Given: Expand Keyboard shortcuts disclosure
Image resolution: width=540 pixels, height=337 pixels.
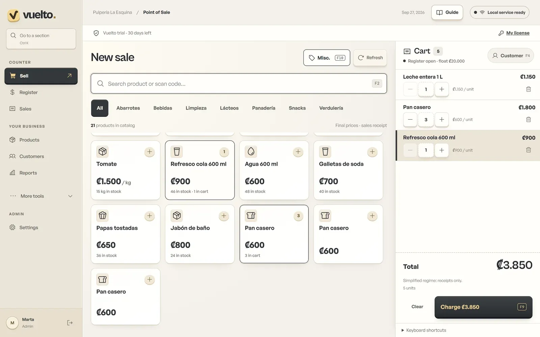Looking at the screenshot, I should pyautogui.click(x=424, y=330).
